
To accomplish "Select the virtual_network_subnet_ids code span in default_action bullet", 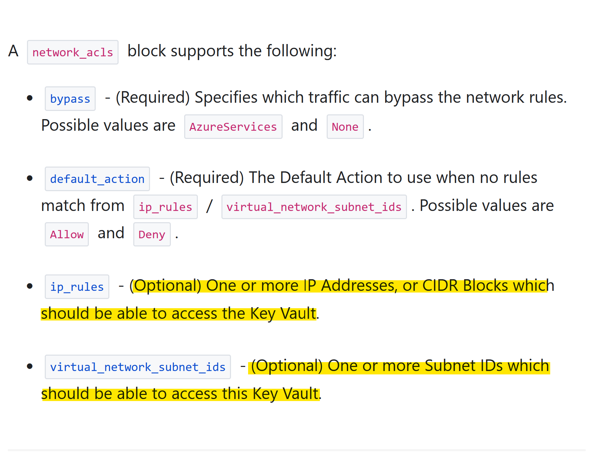I will pos(314,206).
